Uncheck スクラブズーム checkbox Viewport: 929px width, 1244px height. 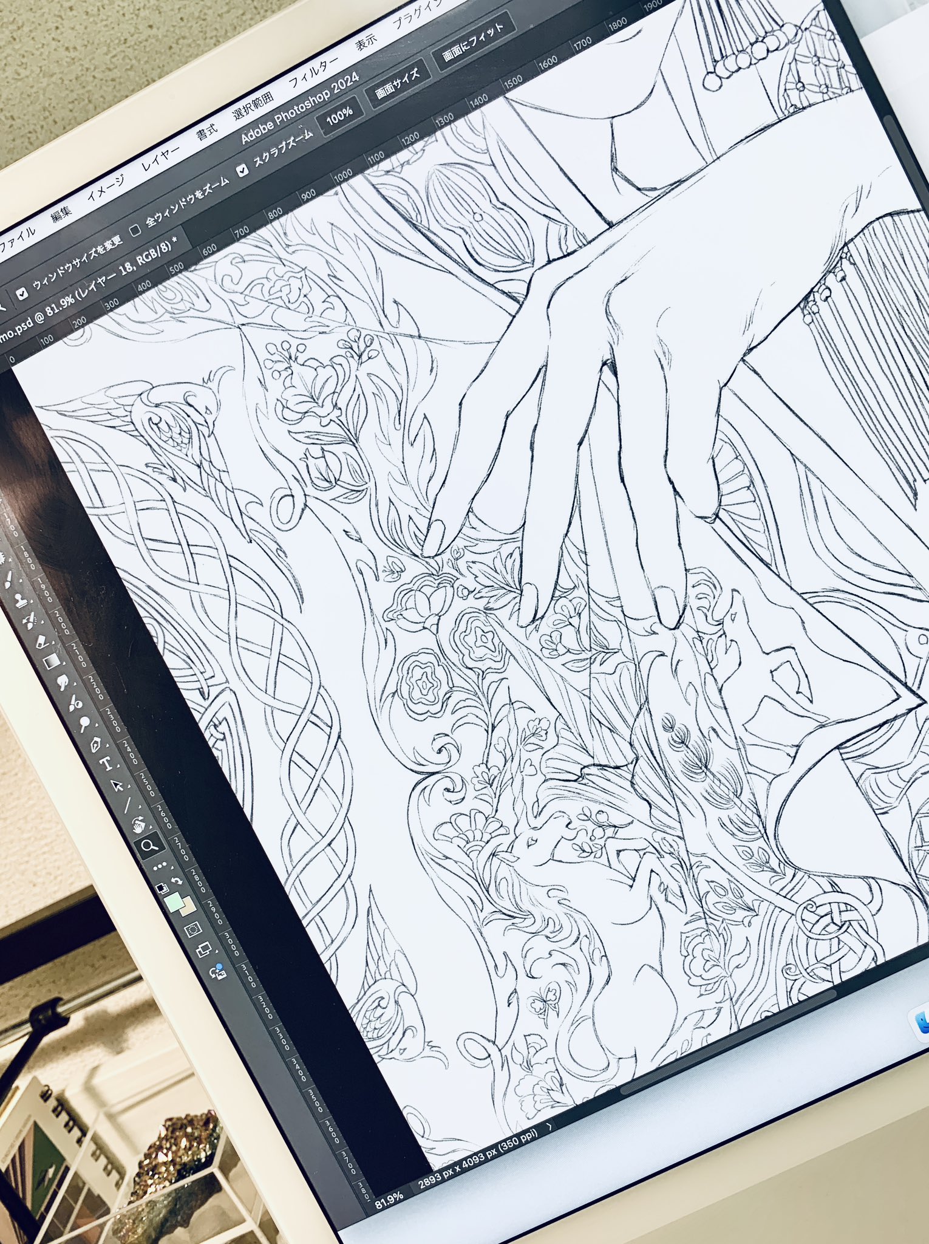pos(243,170)
